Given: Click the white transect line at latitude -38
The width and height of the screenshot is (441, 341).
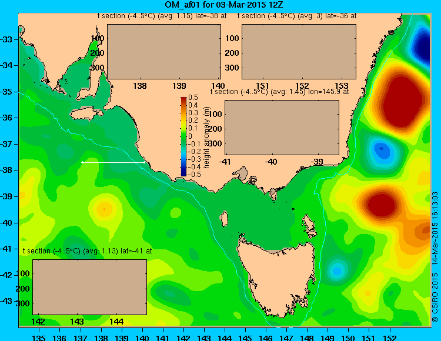Looking at the screenshot, I should click(x=113, y=162).
